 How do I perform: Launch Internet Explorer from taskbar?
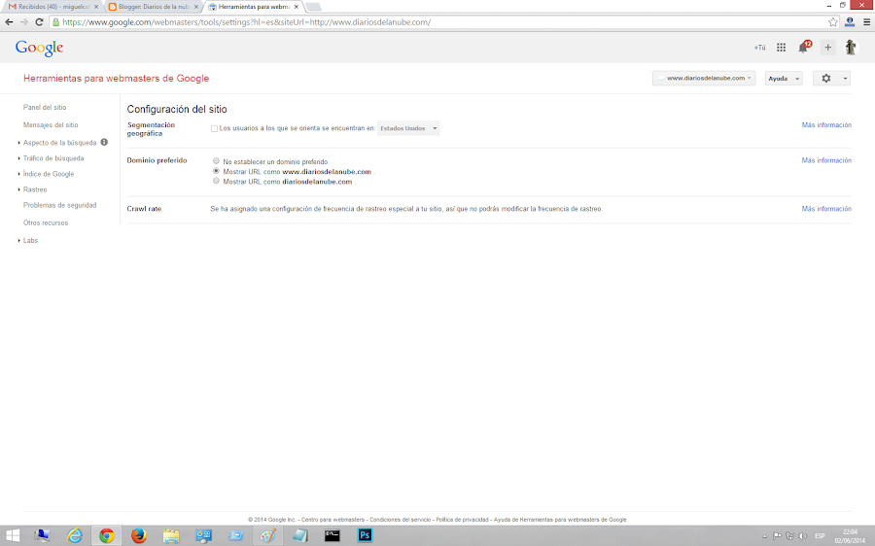(74, 535)
